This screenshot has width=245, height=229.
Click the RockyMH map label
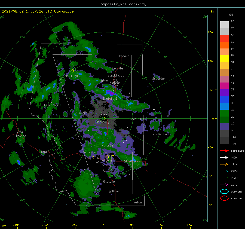pyautogui.click(x=72, y=76)
